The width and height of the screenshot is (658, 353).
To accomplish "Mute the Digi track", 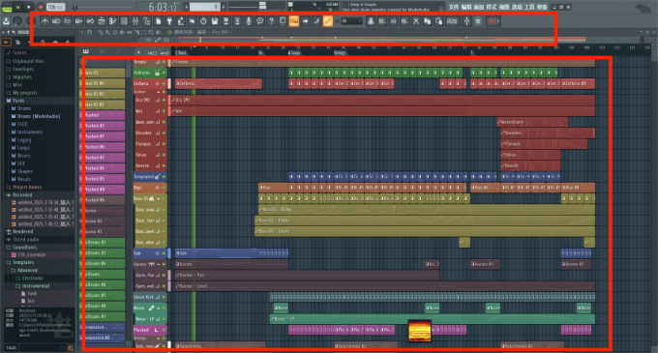I will (164, 188).
